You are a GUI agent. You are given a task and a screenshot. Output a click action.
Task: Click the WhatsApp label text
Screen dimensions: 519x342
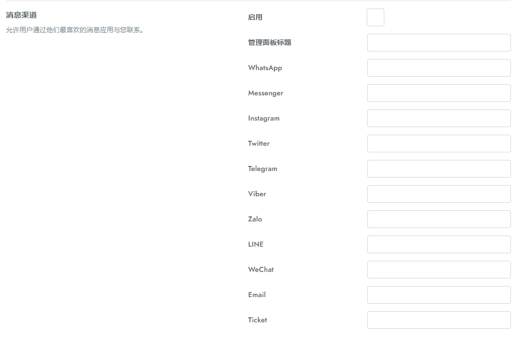(265, 68)
